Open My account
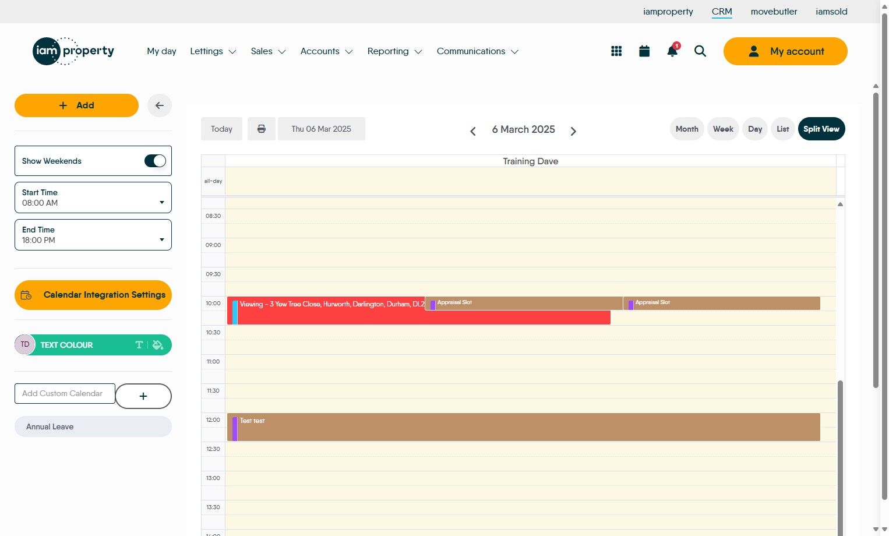 785,51
